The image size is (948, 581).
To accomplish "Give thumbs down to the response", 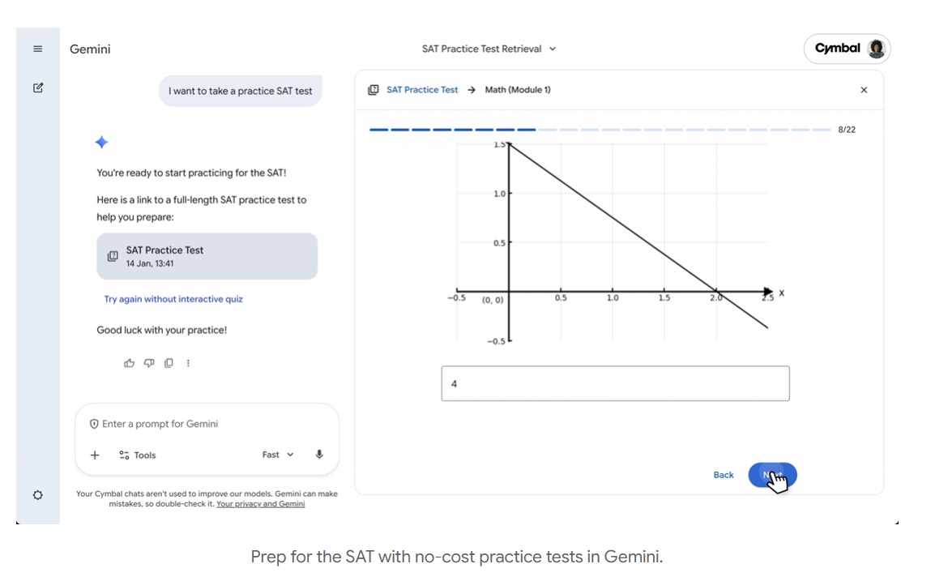I will coord(149,363).
